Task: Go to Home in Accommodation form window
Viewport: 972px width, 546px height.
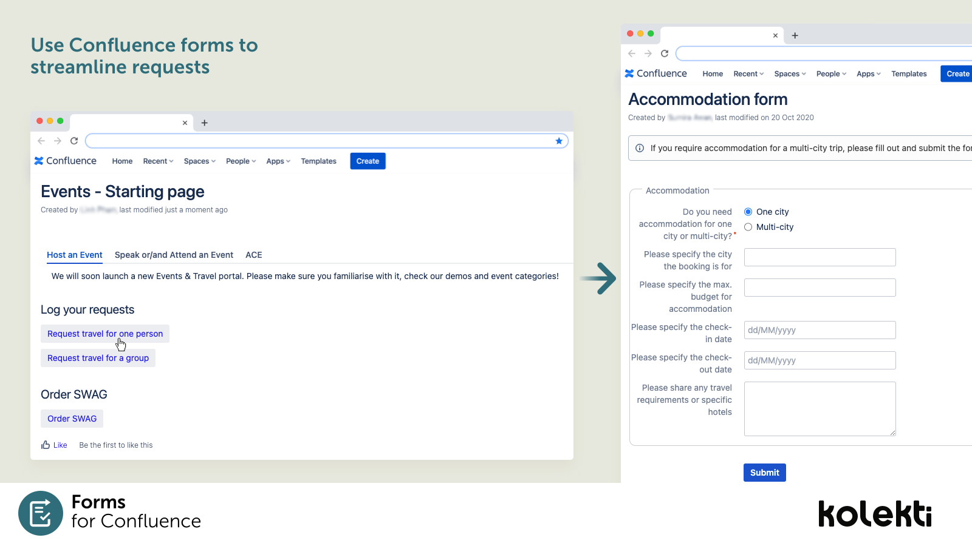Action: 713,74
